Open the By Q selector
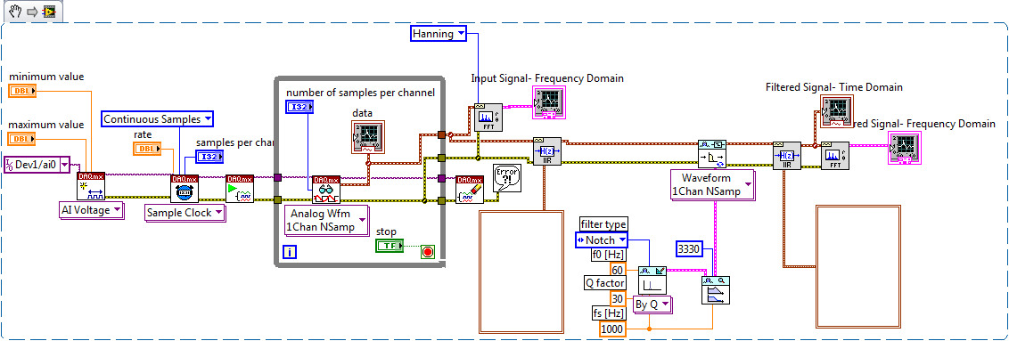This screenshot has width=1009, height=341. click(652, 304)
